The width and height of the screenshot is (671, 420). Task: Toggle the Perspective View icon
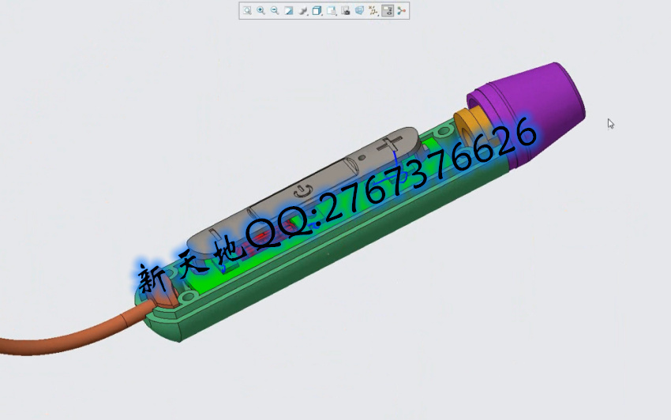[360, 11]
